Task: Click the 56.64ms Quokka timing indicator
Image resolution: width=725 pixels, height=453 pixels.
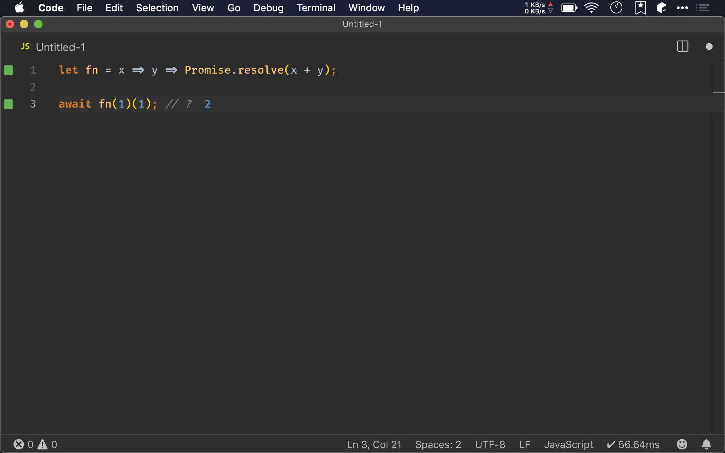Action: tap(633, 444)
